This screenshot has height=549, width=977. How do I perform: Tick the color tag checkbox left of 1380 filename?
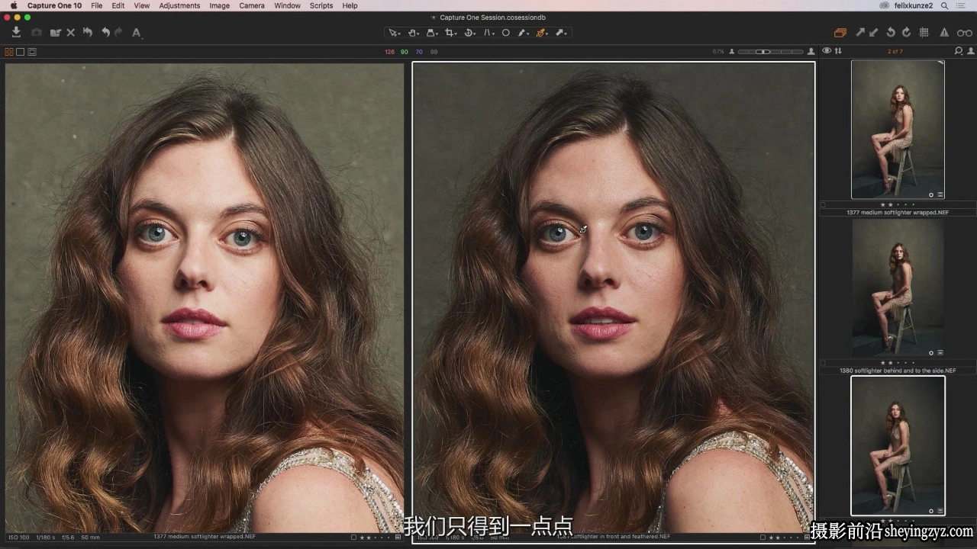coord(823,362)
